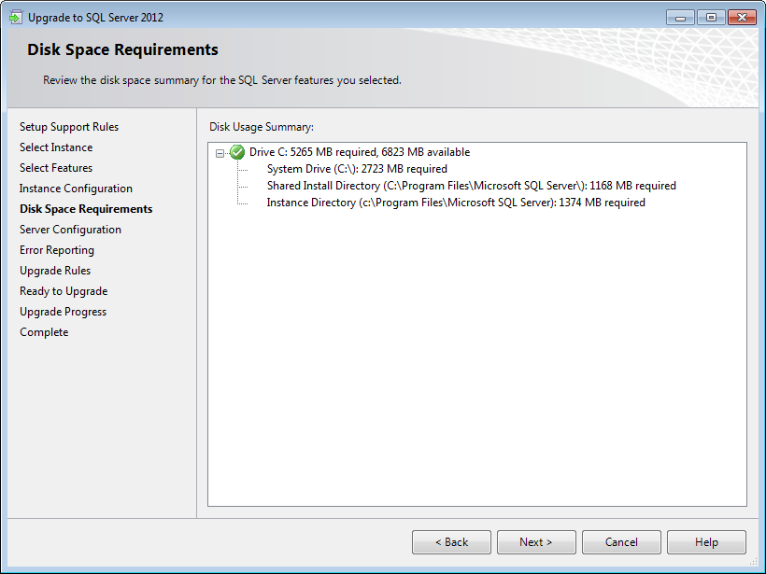Viewport: 766px width, 574px height.
Task: Select the Upgrade Rules step
Action: tap(55, 271)
